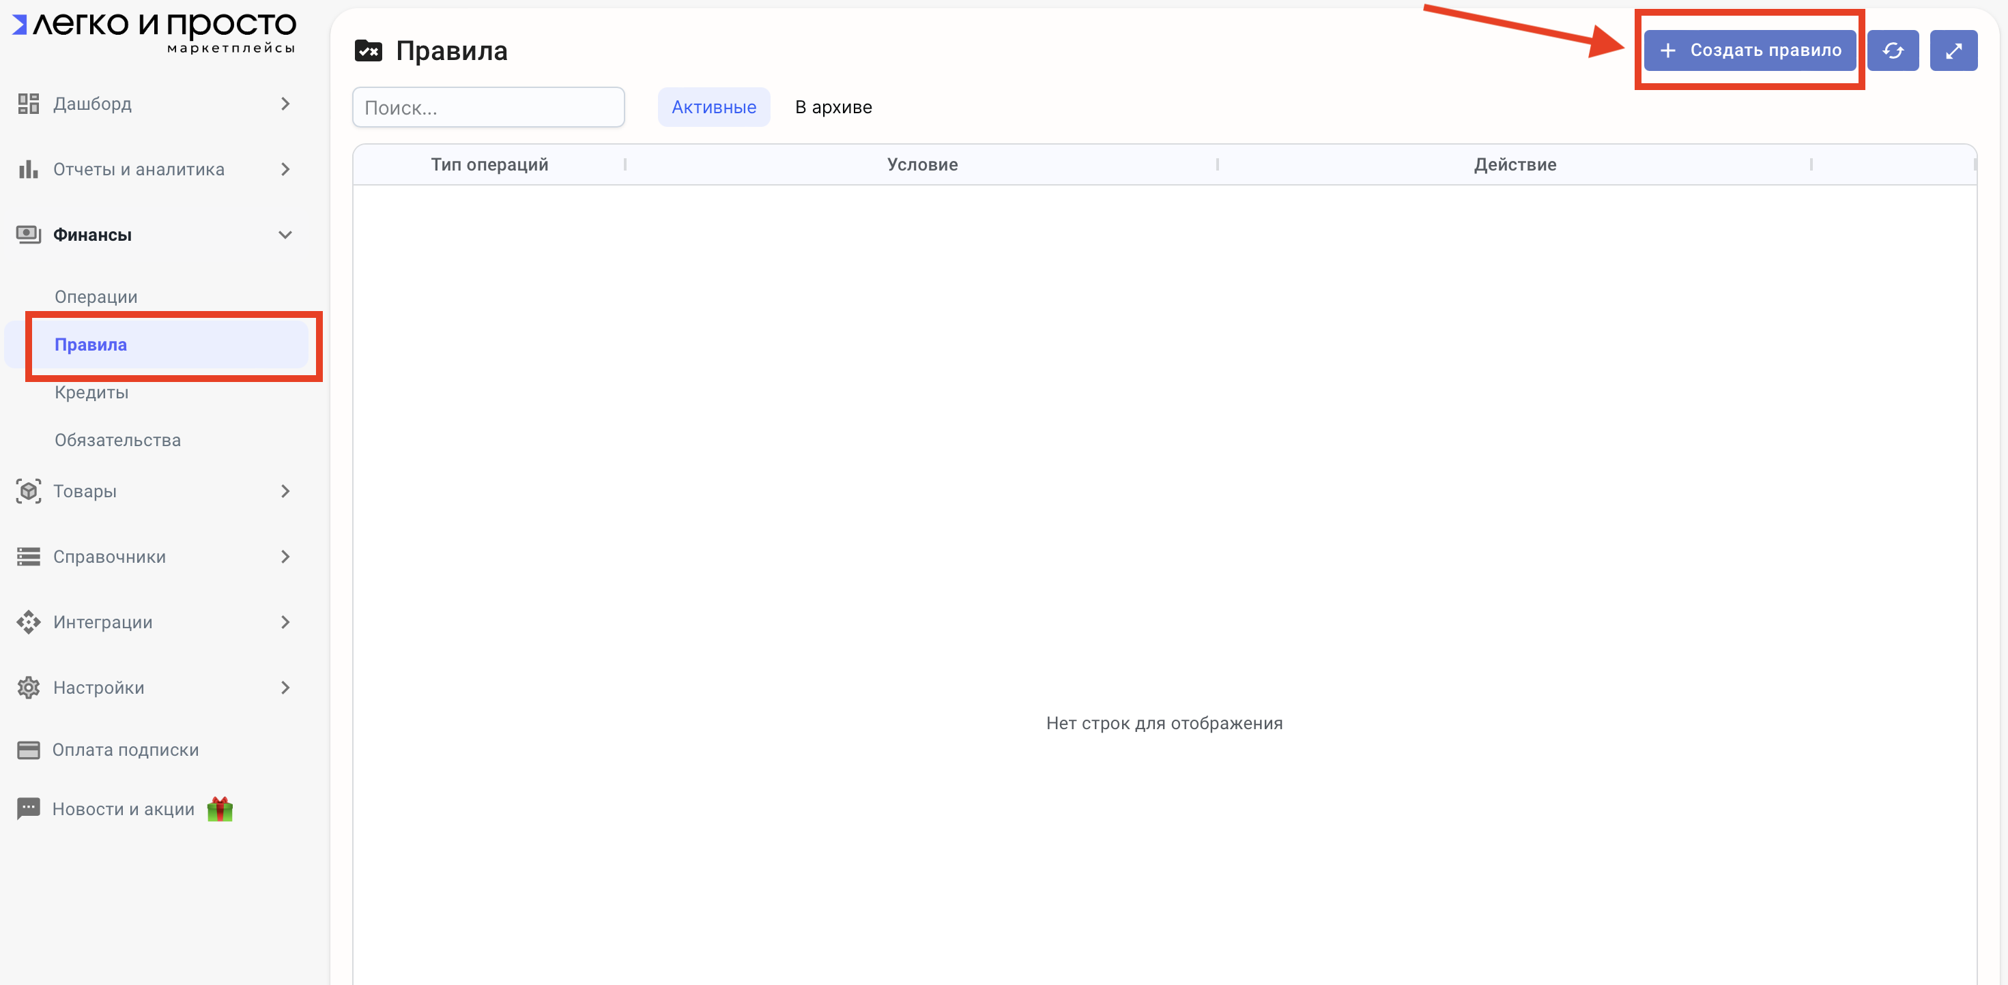Image resolution: width=2008 pixels, height=985 pixels.
Task: Switch to the В архиве tab
Action: coord(833,107)
